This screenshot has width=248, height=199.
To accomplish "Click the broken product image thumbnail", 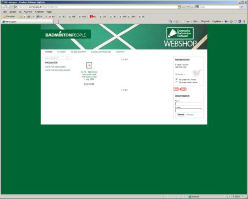I will [x=89, y=66].
